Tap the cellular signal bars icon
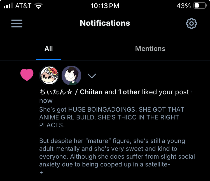The width and height of the screenshot is (210, 181). [8, 6]
